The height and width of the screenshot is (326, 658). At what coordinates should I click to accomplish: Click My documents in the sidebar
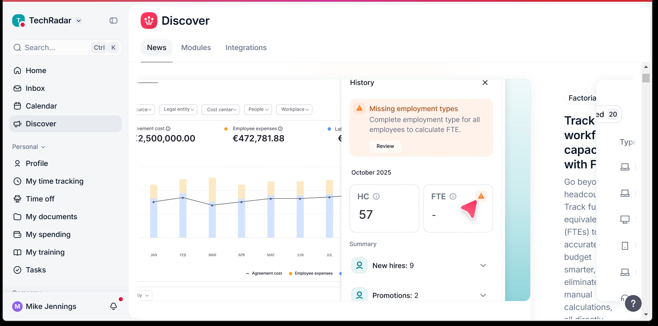tap(51, 216)
